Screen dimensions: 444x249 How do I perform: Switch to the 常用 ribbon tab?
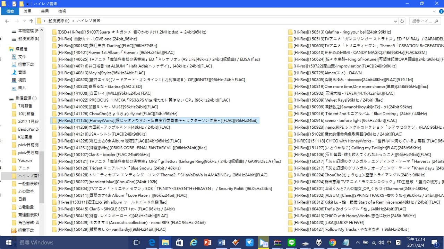[28, 11]
